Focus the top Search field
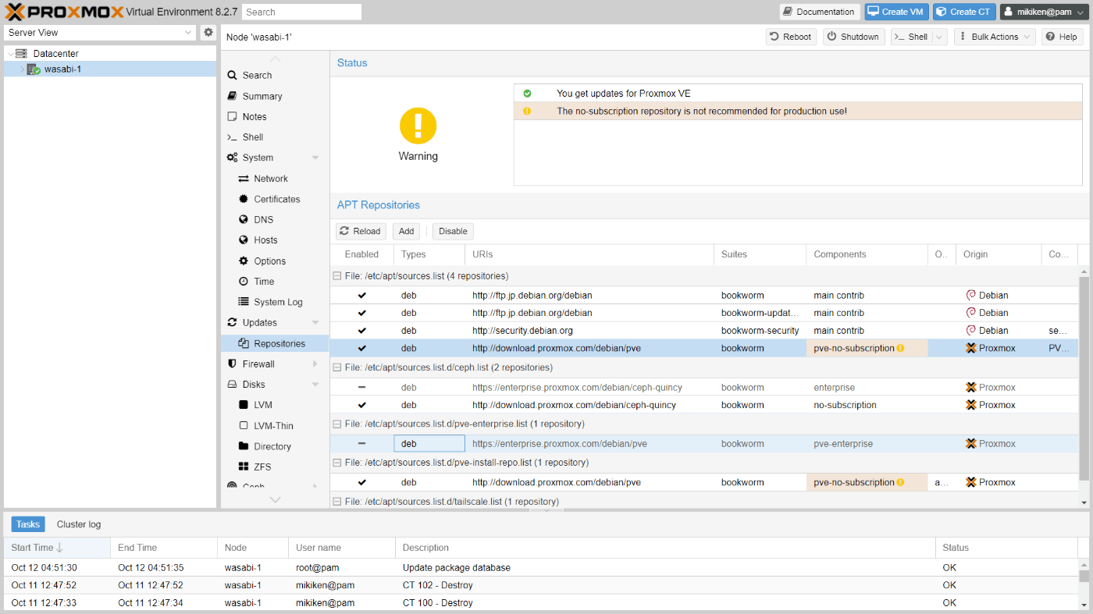 301,12
